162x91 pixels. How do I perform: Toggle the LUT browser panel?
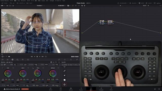pyautogui.click(x=12, y=3)
